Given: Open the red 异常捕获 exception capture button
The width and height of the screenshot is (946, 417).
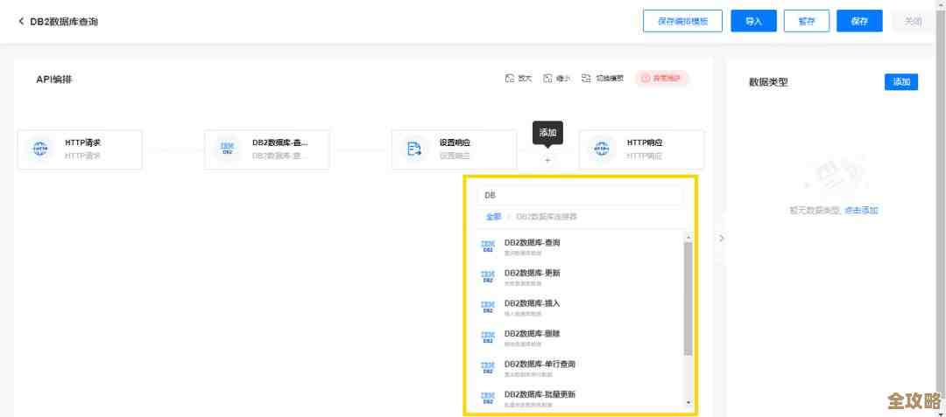Looking at the screenshot, I should [x=661, y=78].
